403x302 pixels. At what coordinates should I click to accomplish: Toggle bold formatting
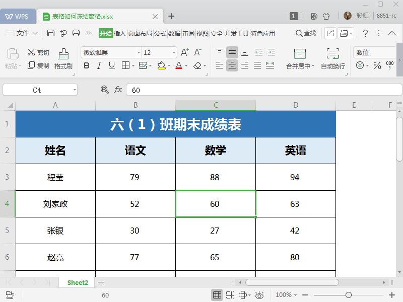click(x=87, y=65)
